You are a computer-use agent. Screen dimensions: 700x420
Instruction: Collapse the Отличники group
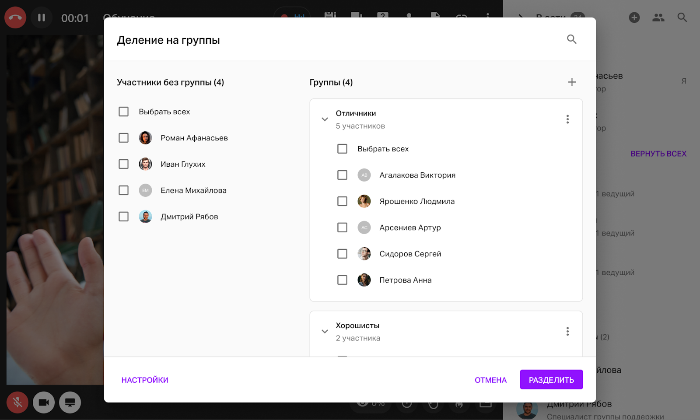click(x=325, y=119)
